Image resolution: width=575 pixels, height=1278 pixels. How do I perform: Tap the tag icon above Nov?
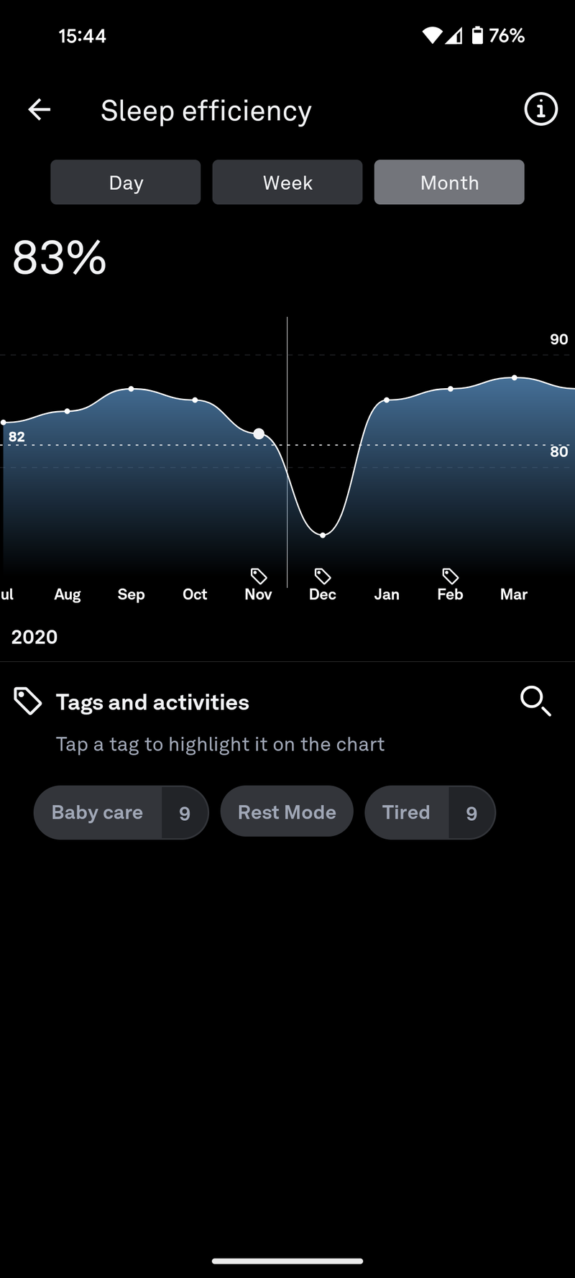click(259, 576)
